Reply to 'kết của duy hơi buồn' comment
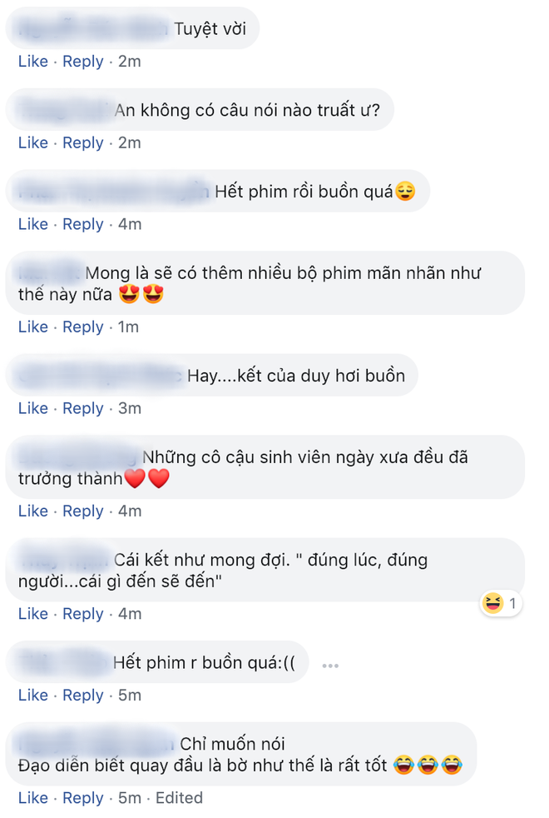This screenshot has height=818, width=549. [83, 408]
